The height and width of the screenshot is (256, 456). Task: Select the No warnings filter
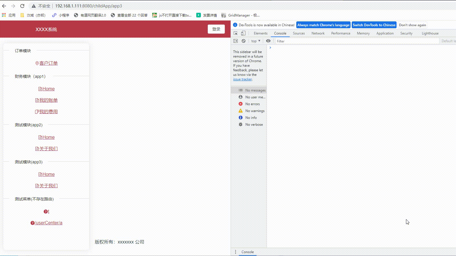coord(249,111)
